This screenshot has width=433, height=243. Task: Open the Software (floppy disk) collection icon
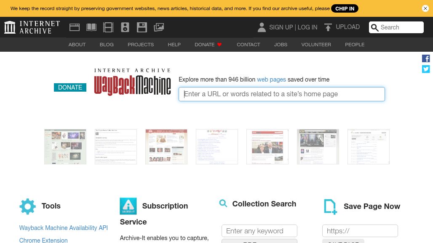pos(142,27)
